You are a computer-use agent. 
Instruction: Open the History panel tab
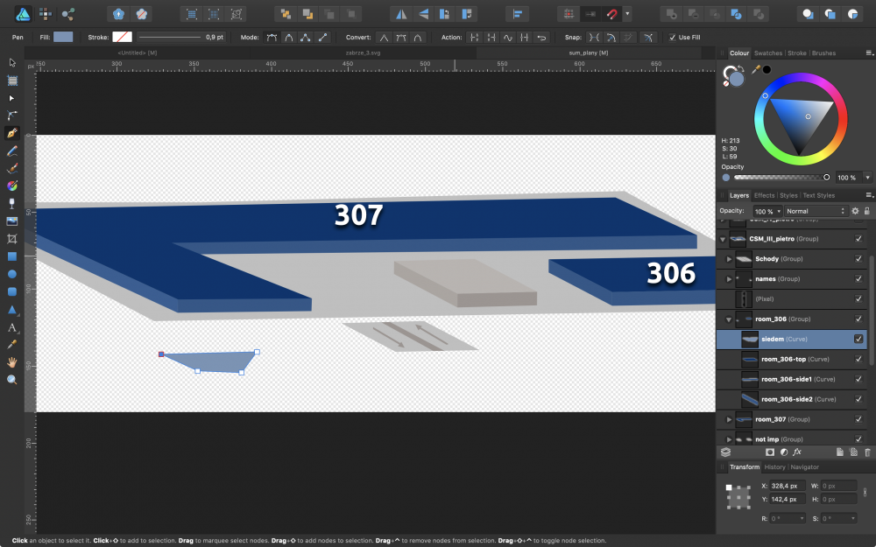pos(775,467)
